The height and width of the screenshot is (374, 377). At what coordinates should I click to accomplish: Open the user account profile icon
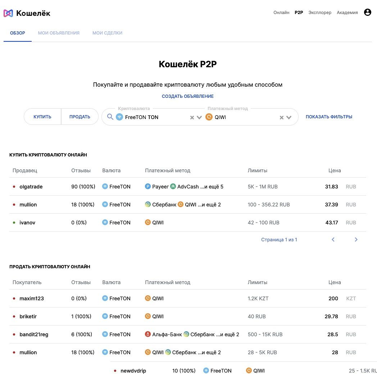(x=367, y=12)
